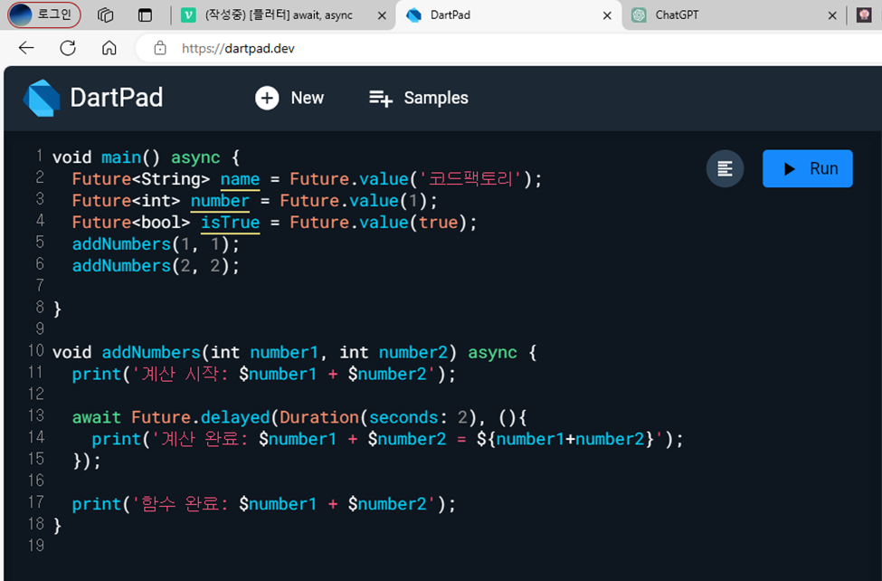Click 'main' in the function declaration

point(121,157)
